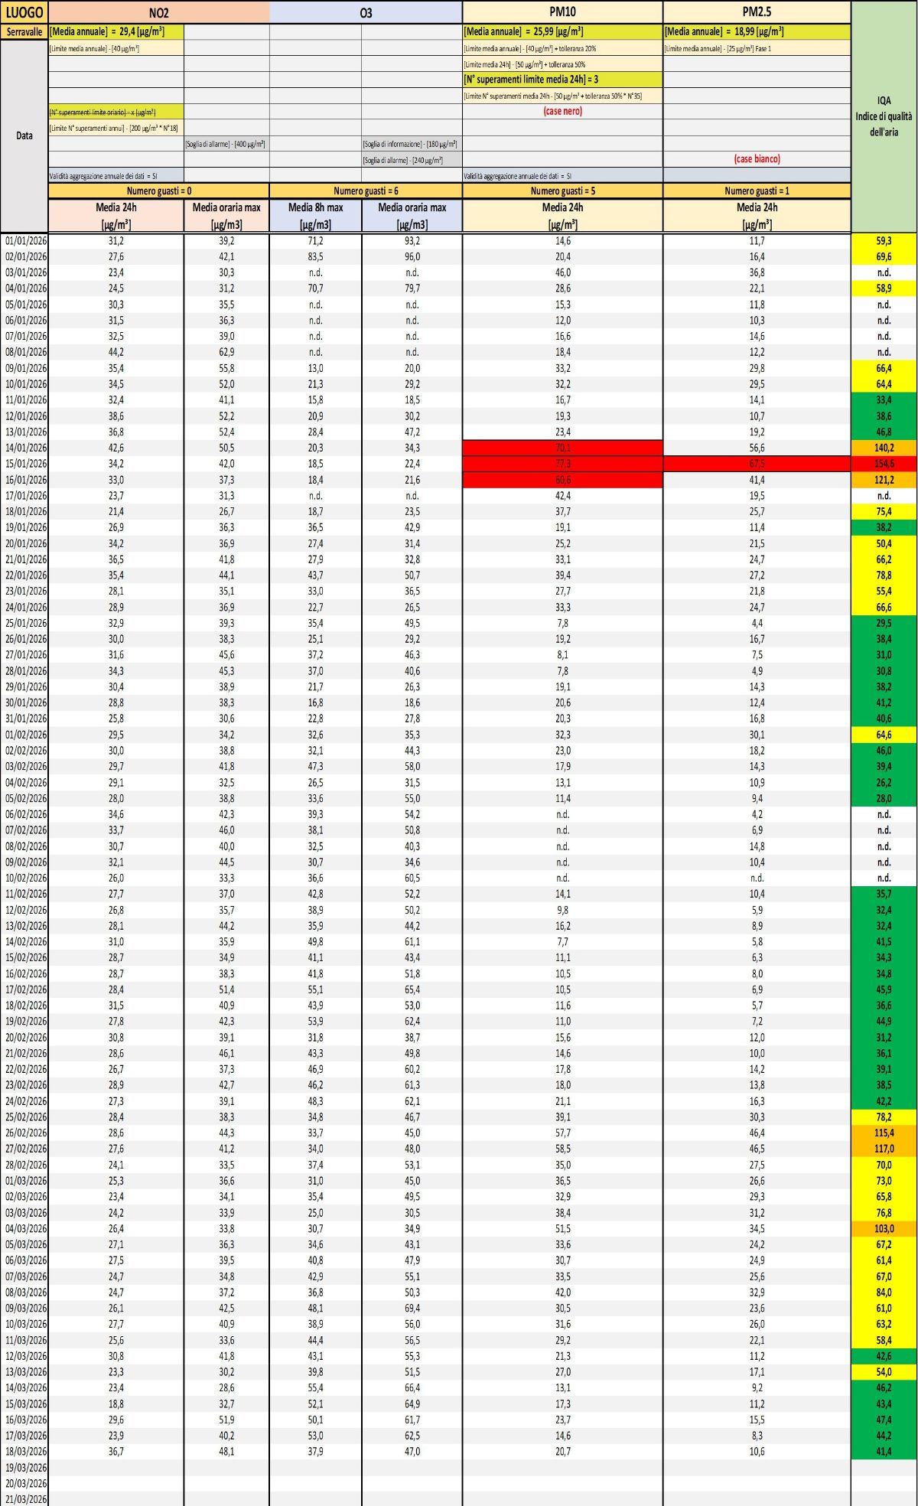The height and width of the screenshot is (1506, 918).
Task: Click the PM10 column group header
Action: (562, 12)
